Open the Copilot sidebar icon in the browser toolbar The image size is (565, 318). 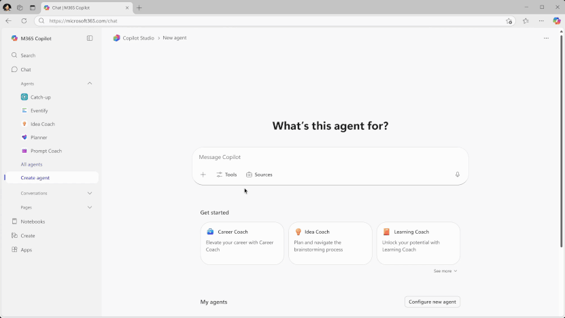point(557,21)
